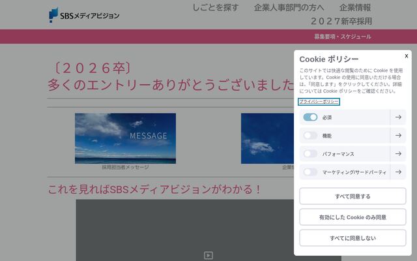Go to 募集要項・スケジュール
The width and height of the screenshot is (417, 261).
343,37
